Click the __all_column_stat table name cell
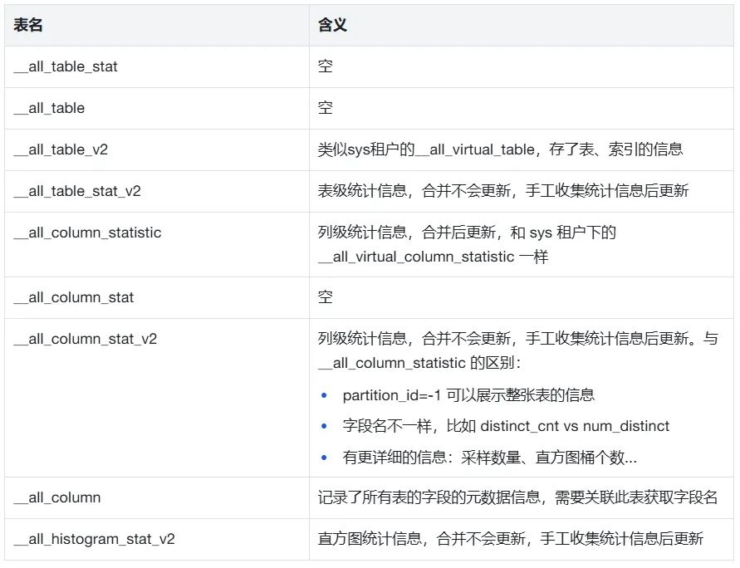 pos(74,297)
